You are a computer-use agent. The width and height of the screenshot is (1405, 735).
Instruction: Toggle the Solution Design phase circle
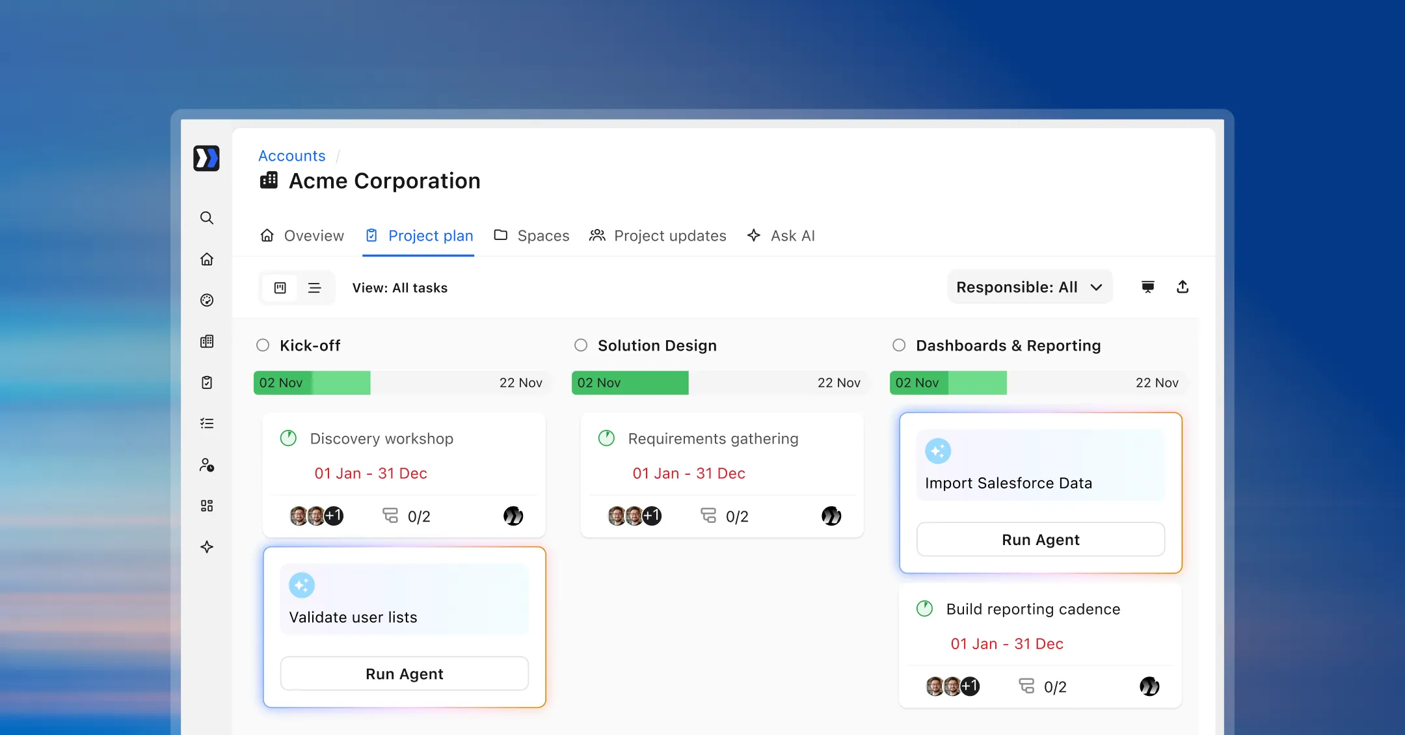coord(581,345)
